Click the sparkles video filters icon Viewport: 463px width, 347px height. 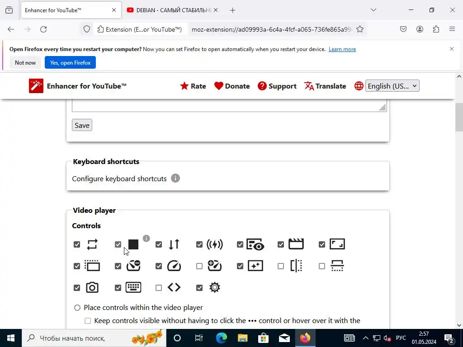click(x=255, y=266)
